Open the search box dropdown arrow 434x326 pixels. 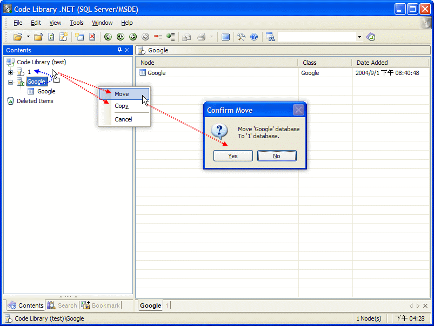point(359,37)
